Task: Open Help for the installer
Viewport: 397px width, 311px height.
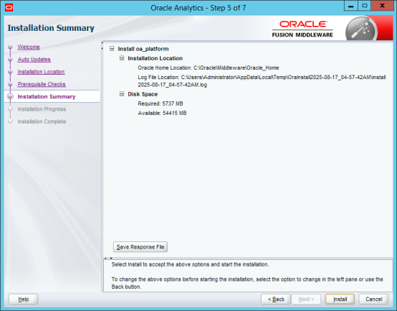Action: pyautogui.click(x=24, y=299)
